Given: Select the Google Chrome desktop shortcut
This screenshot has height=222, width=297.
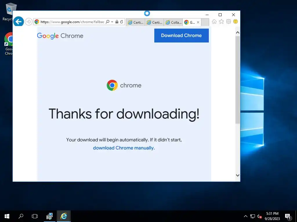Looking at the screenshot, I should click(x=8, y=44).
